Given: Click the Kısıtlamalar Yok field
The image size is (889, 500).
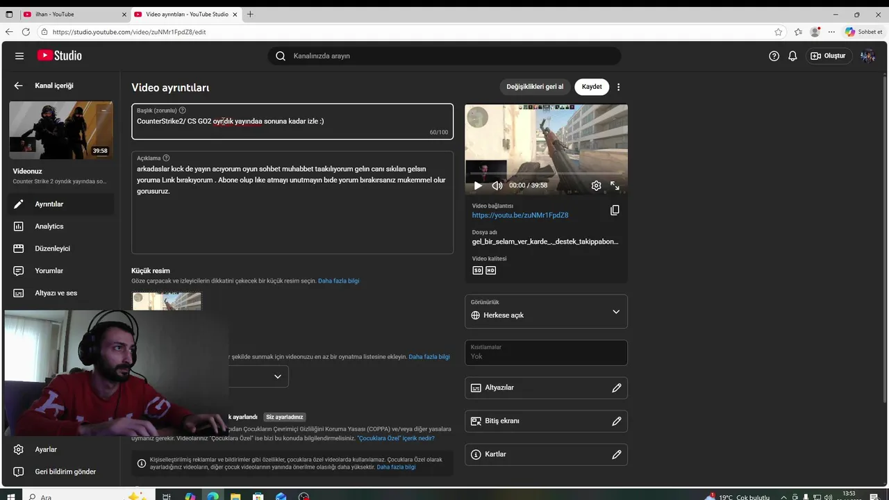Looking at the screenshot, I should (x=546, y=352).
